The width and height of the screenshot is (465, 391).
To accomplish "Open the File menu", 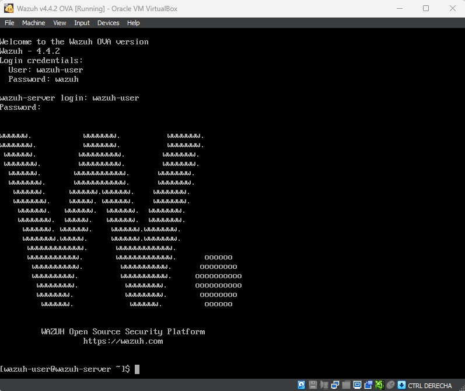I will (9, 23).
